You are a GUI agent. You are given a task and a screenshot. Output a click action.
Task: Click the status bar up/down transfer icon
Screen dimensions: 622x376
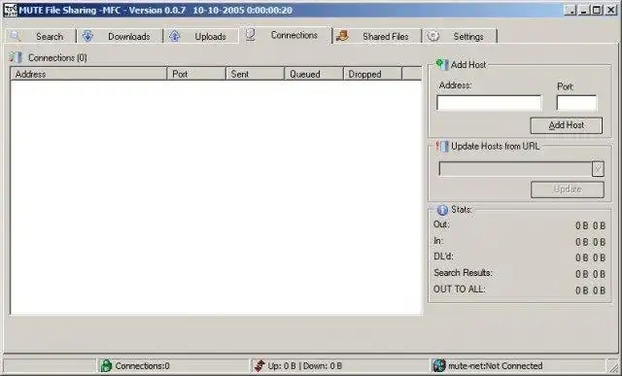click(x=259, y=365)
